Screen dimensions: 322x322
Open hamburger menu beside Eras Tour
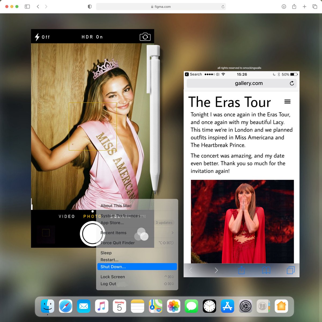pyautogui.click(x=287, y=101)
